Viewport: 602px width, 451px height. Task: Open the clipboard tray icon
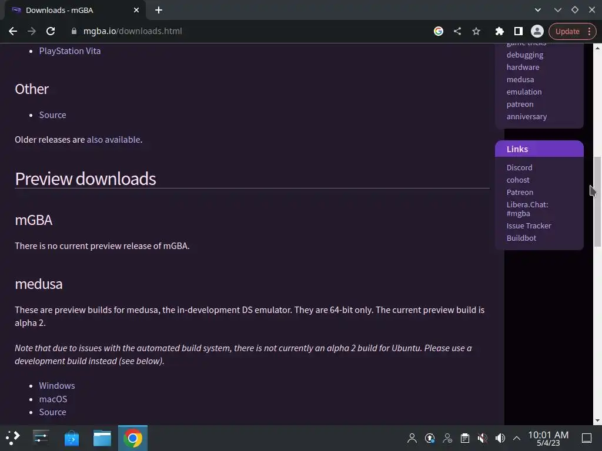[465, 438]
